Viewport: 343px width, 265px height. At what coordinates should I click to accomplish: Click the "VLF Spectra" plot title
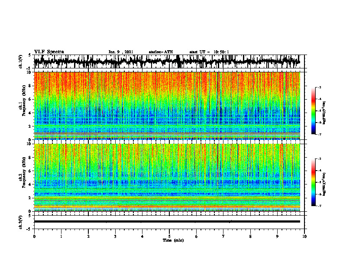pyautogui.click(x=49, y=52)
